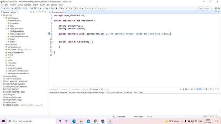Screen dimensions: 221x124
Task: Open the Source menu
Action: click(x=20, y=5)
